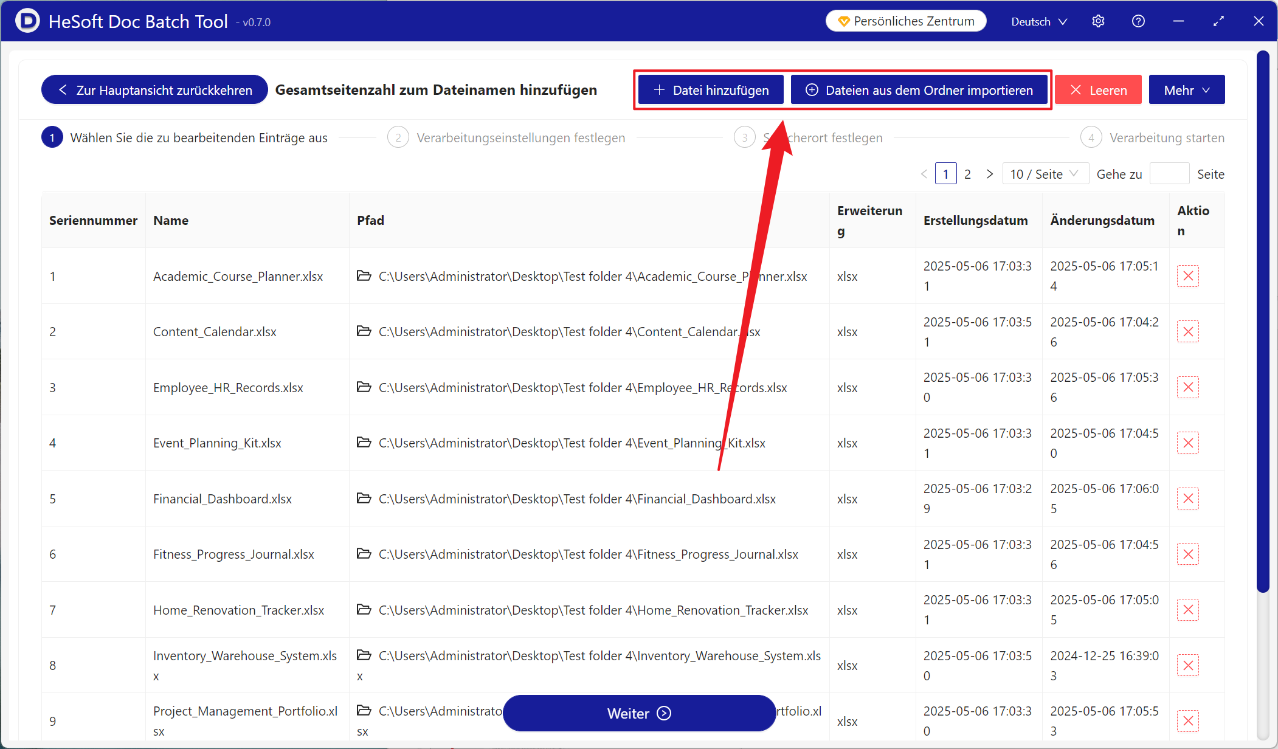Remove Project_Management_Portfolio.xlsx with its X icon
Image resolution: width=1278 pixels, height=749 pixels.
(1187, 721)
